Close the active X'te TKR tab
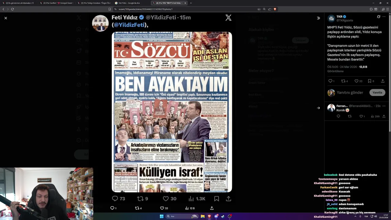This screenshot has width=391, height=220. [x=185, y=3]
